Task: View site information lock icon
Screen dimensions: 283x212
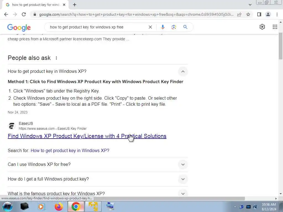Action: [35, 14]
